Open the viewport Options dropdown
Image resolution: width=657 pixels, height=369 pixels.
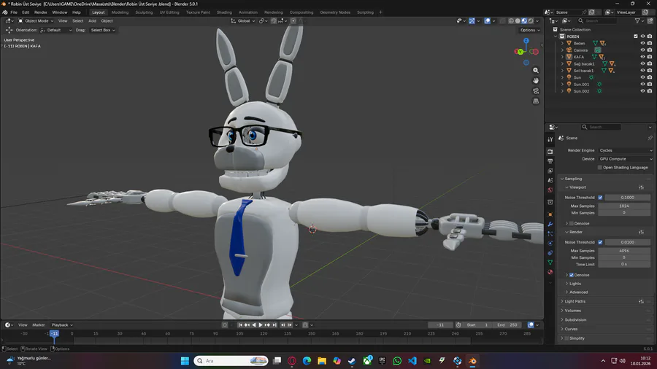[530, 30]
